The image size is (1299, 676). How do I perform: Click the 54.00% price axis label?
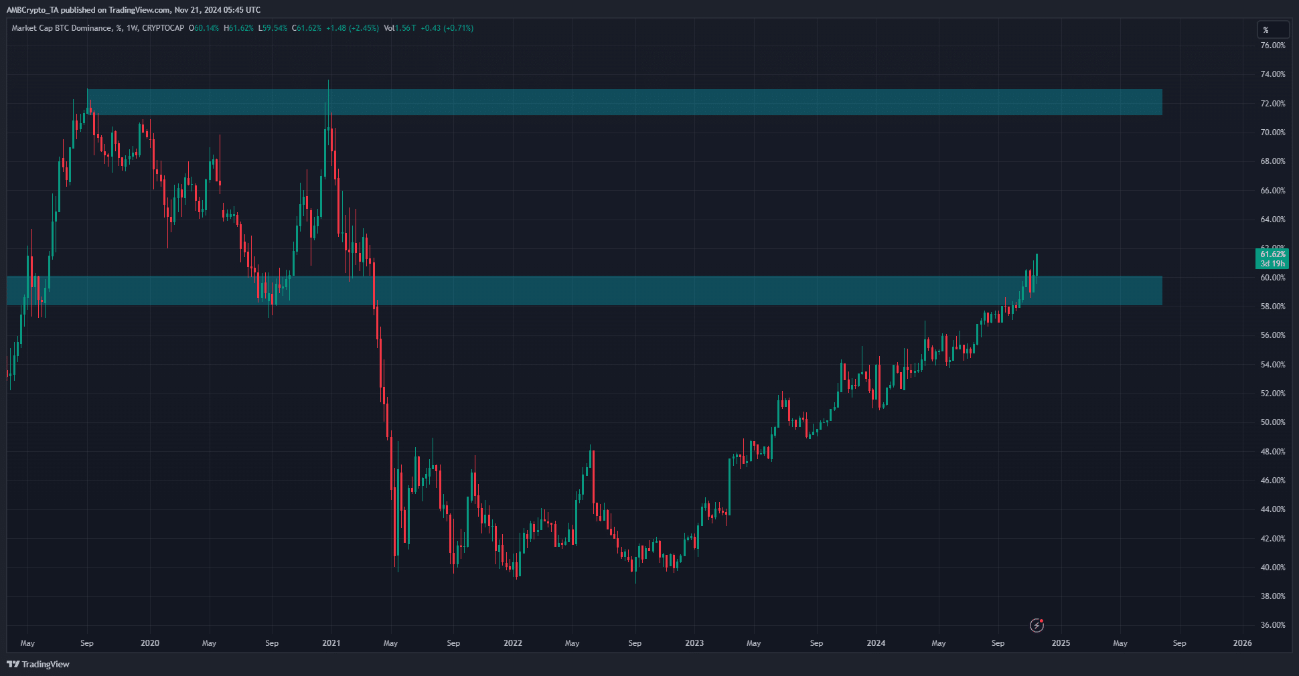[x=1273, y=365]
